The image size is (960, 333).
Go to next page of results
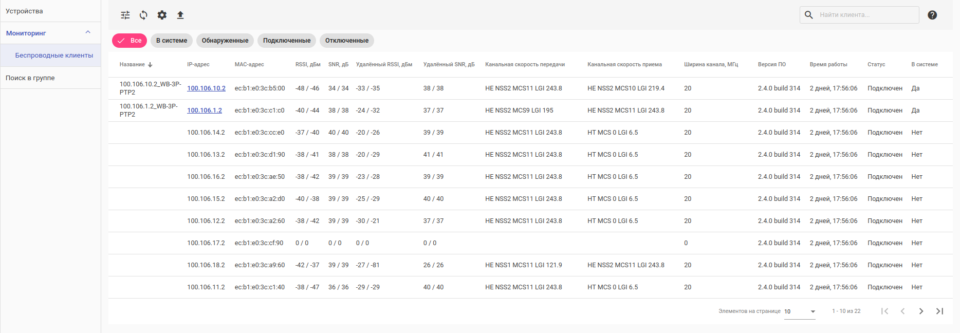click(921, 311)
